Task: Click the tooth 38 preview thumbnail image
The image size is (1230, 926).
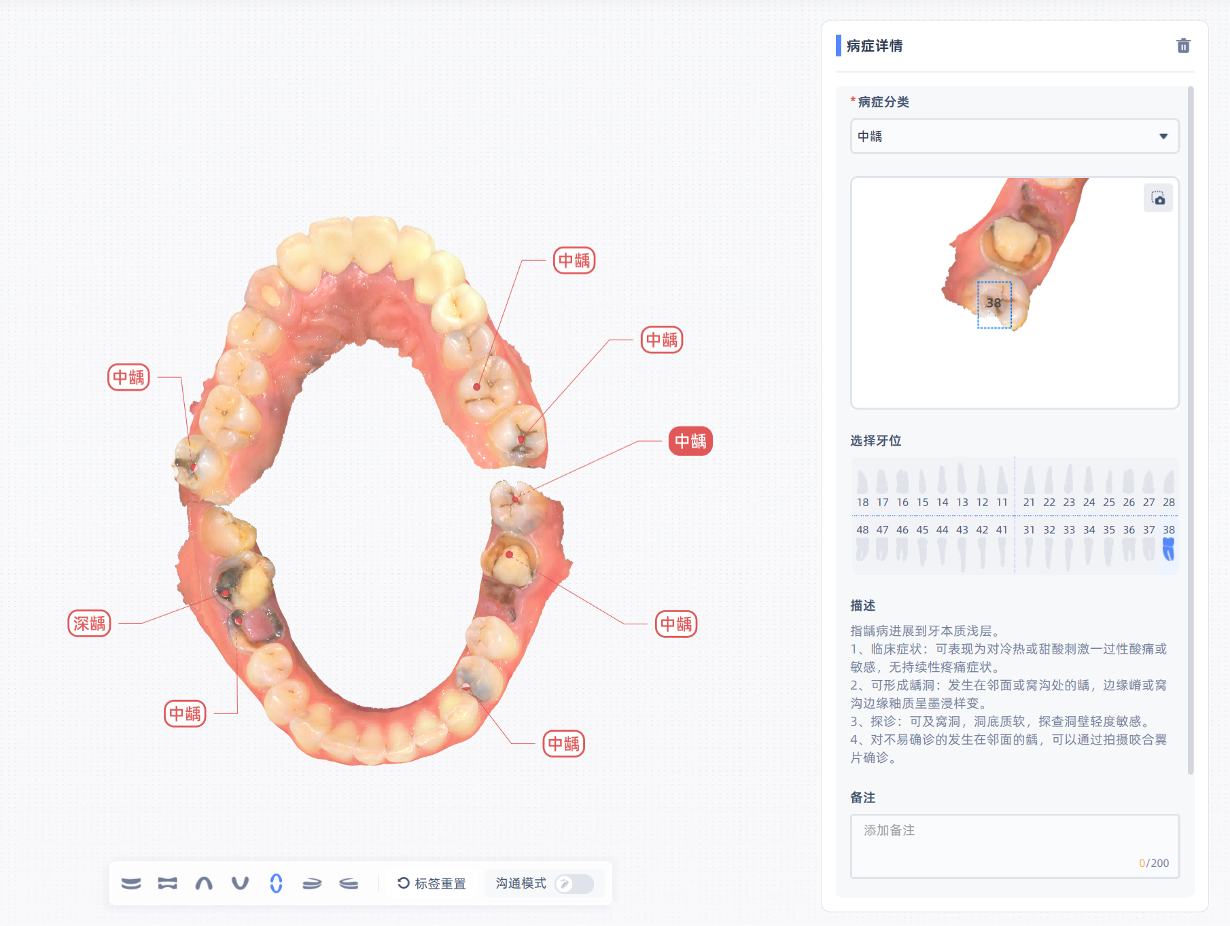Action: (x=1015, y=293)
